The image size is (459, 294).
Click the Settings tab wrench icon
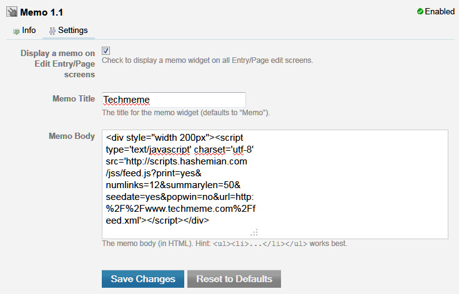point(52,31)
